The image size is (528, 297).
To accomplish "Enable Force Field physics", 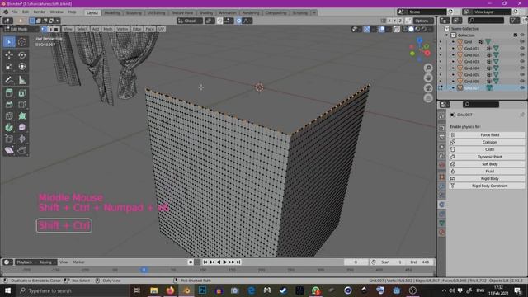I will tap(487, 135).
